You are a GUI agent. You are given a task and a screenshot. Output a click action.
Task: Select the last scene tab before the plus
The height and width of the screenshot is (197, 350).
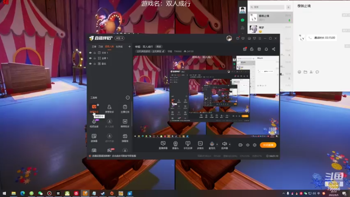coord(119,47)
